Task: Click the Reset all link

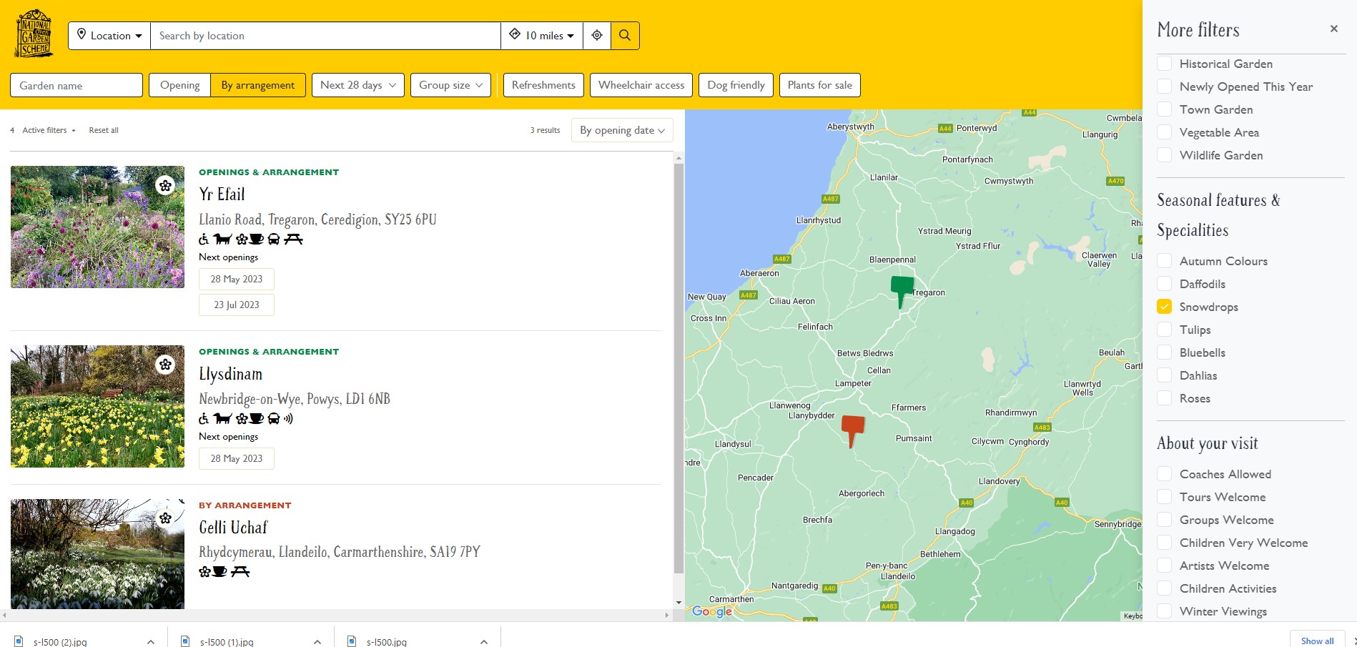Action: click(104, 130)
